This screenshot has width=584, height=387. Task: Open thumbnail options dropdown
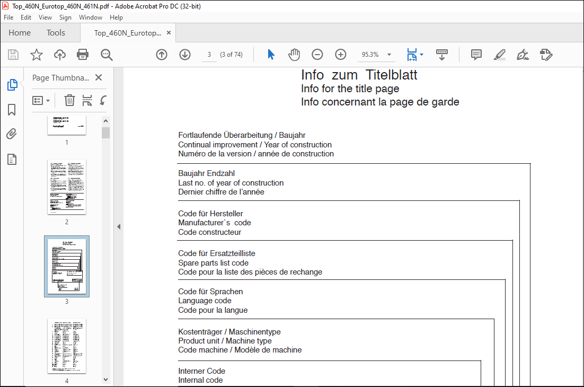coord(41,101)
